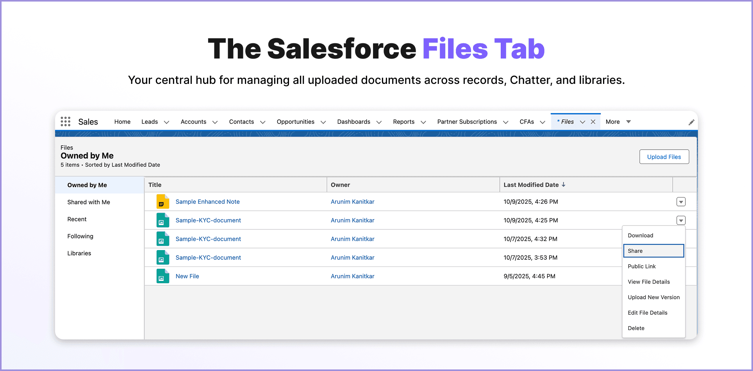The image size is (753, 371).
Task: Select Download from the context menu
Action: [x=640, y=235]
